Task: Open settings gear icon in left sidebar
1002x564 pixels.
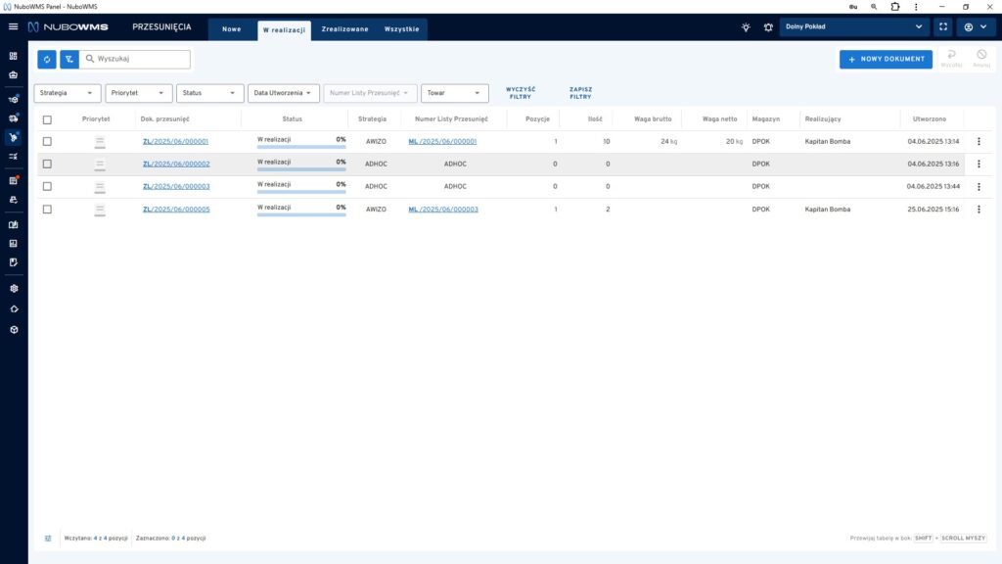Action: point(14,289)
